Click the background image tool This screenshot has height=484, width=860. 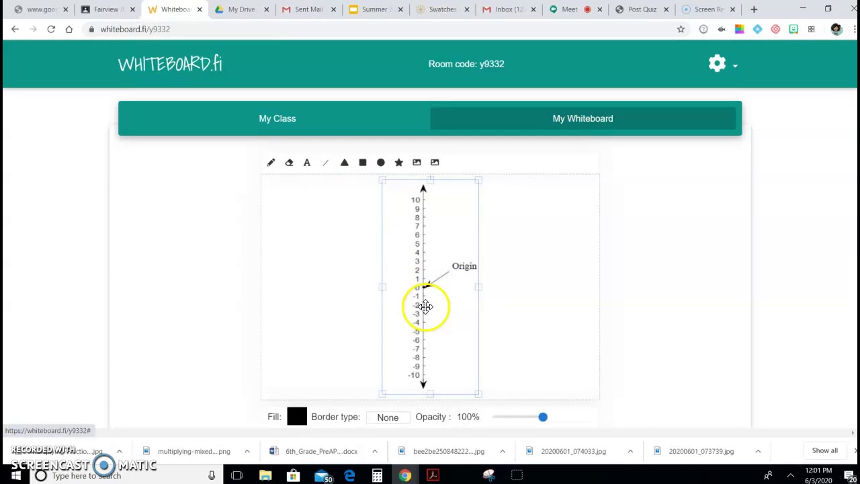click(x=435, y=162)
